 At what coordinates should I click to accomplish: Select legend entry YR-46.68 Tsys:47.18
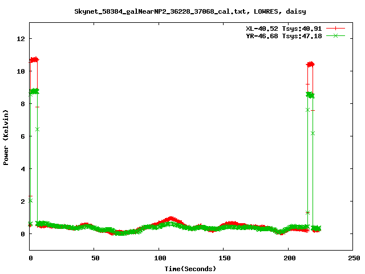[284, 36]
